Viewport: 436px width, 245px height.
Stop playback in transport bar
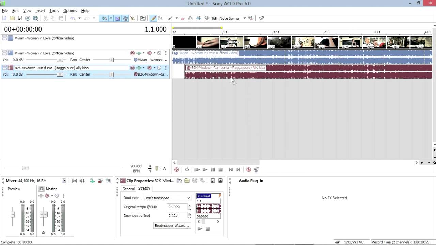click(x=220, y=169)
